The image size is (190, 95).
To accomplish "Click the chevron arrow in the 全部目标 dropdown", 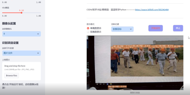I will (x=131, y=29).
